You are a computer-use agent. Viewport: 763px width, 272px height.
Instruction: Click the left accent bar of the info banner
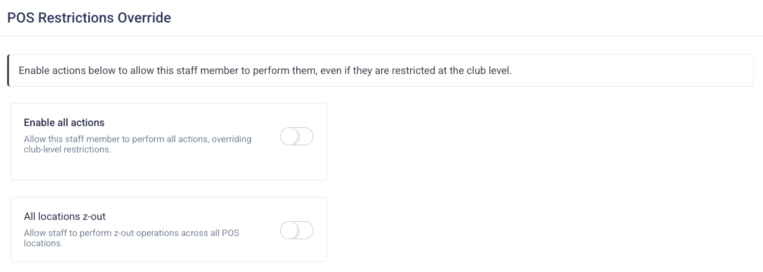[x=8, y=71]
